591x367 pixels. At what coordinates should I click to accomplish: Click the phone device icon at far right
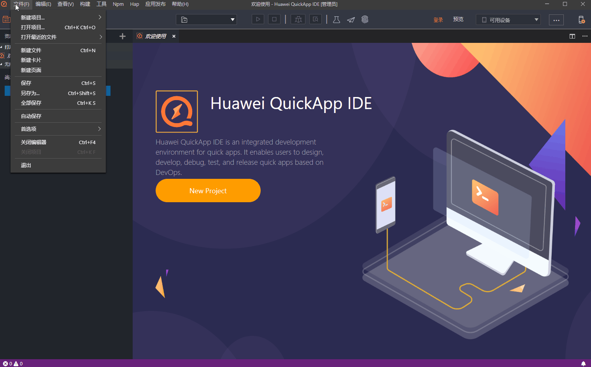coord(581,20)
